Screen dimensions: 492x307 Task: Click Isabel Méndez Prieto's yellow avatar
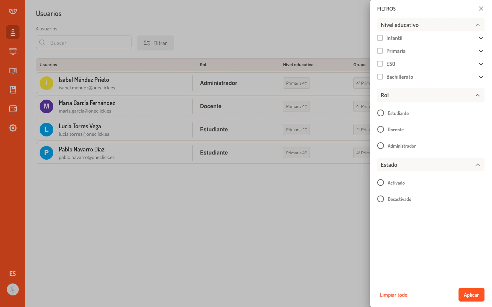tap(46, 83)
